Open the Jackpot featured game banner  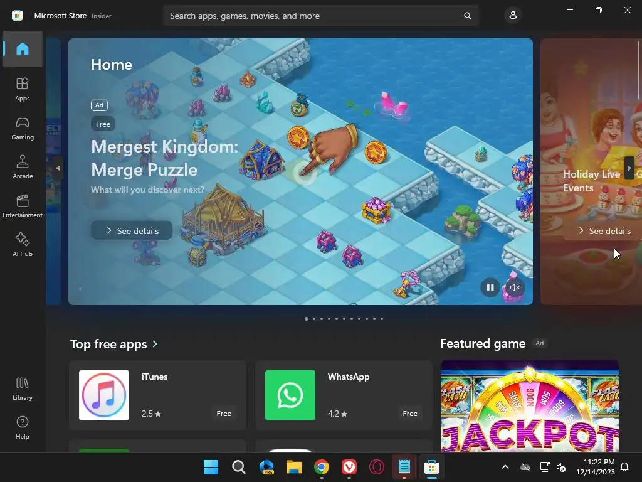point(530,406)
